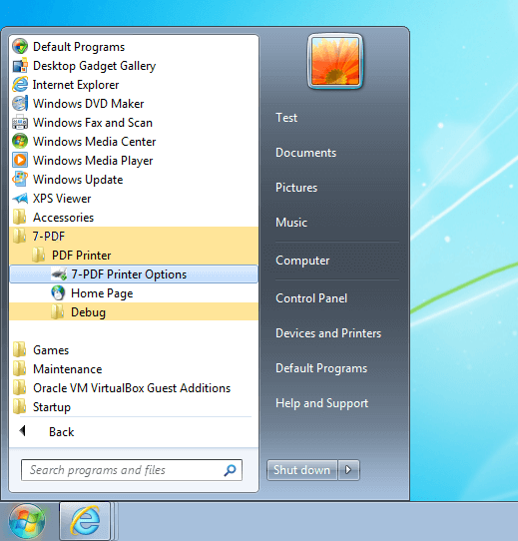Expand the Maintenance folder

(134, 369)
